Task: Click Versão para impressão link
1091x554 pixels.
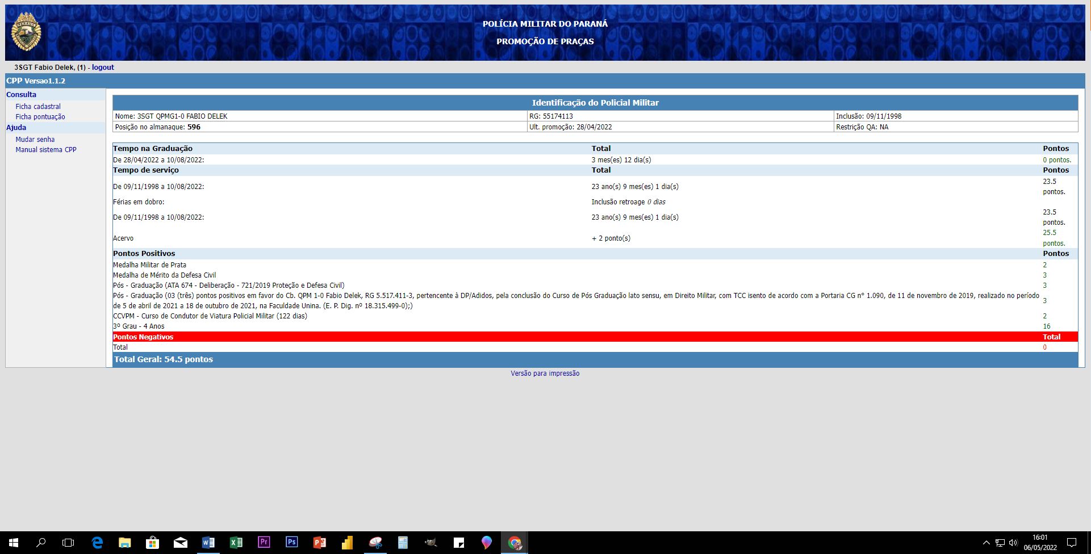Action: click(545, 373)
